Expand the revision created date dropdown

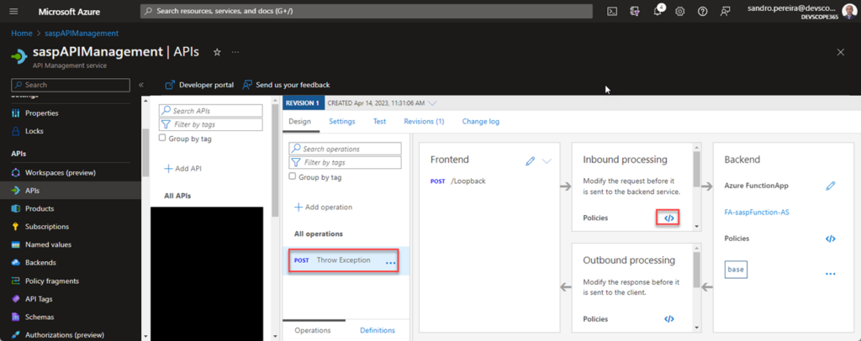coord(433,103)
